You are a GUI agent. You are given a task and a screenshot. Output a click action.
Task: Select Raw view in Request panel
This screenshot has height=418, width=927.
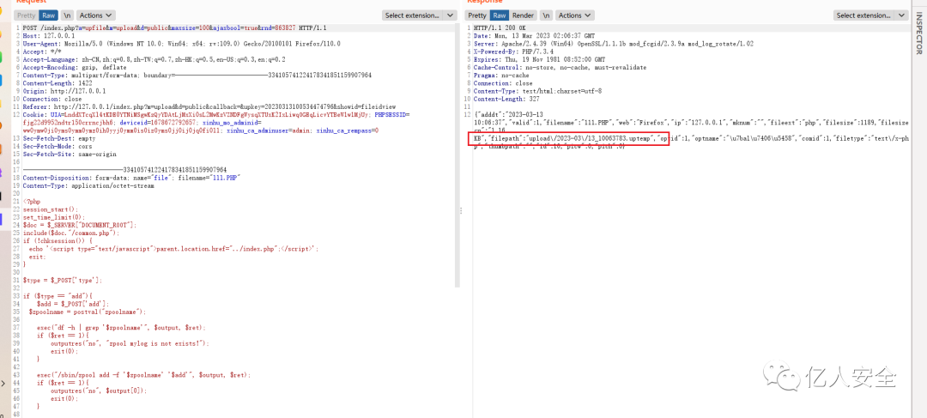tap(48, 15)
